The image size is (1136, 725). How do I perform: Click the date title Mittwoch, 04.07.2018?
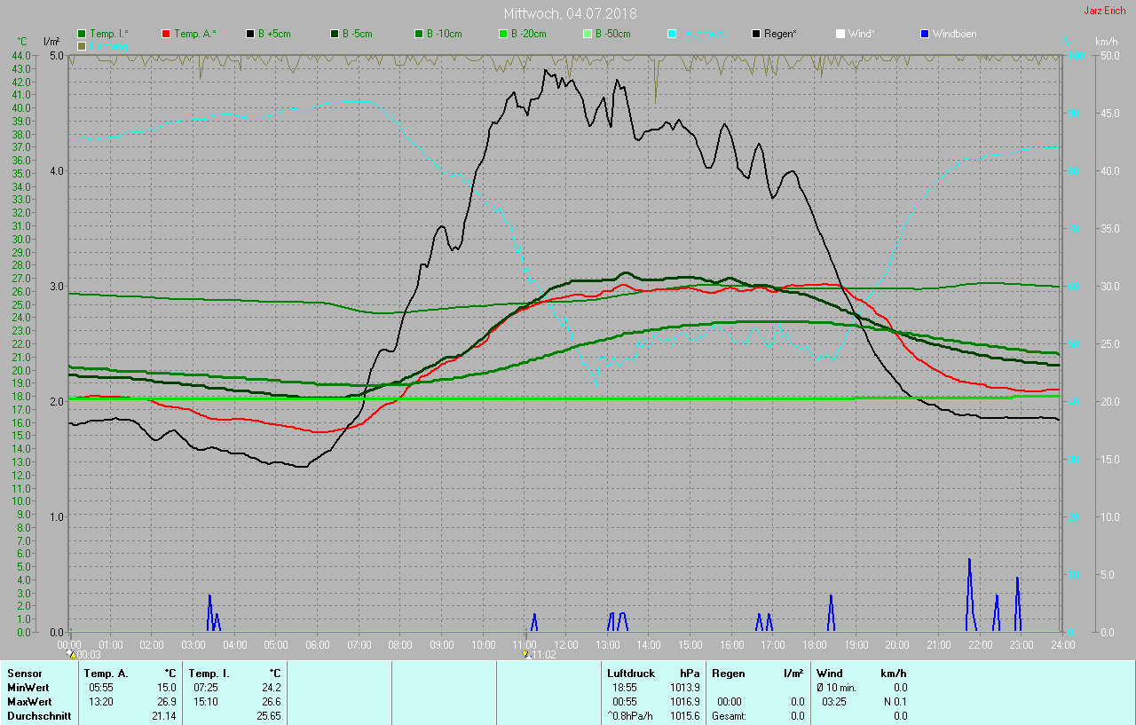(570, 13)
